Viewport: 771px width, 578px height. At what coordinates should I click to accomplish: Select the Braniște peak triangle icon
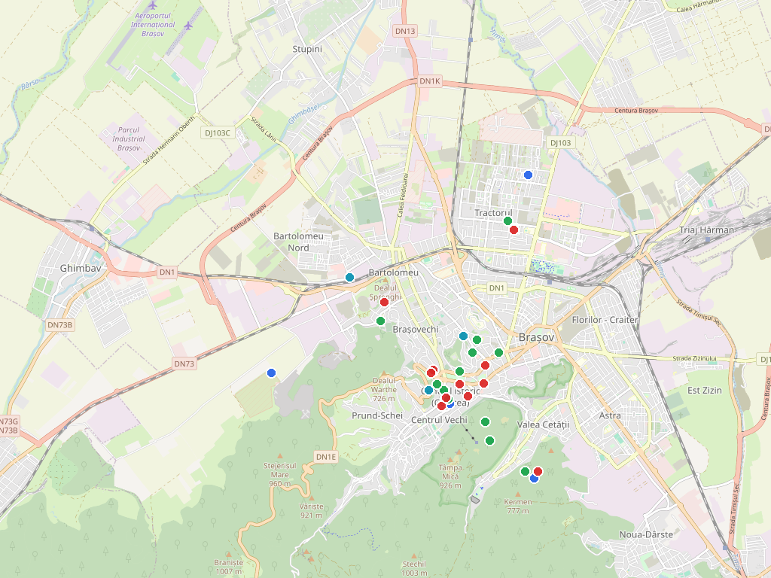click(228, 554)
